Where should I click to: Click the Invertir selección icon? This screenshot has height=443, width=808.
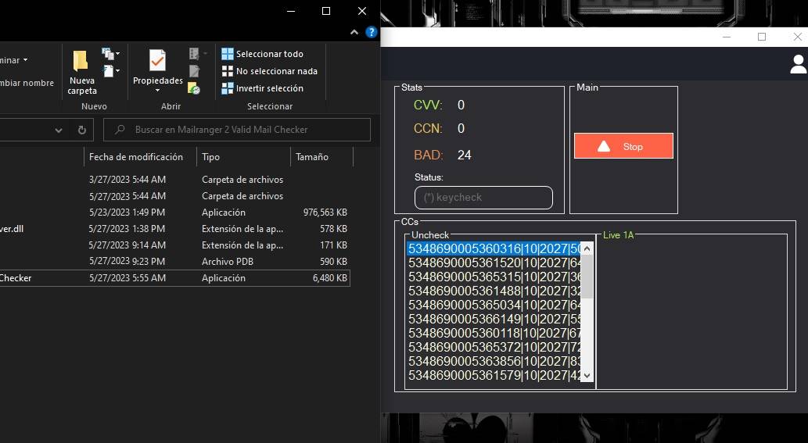pos(228,88)
